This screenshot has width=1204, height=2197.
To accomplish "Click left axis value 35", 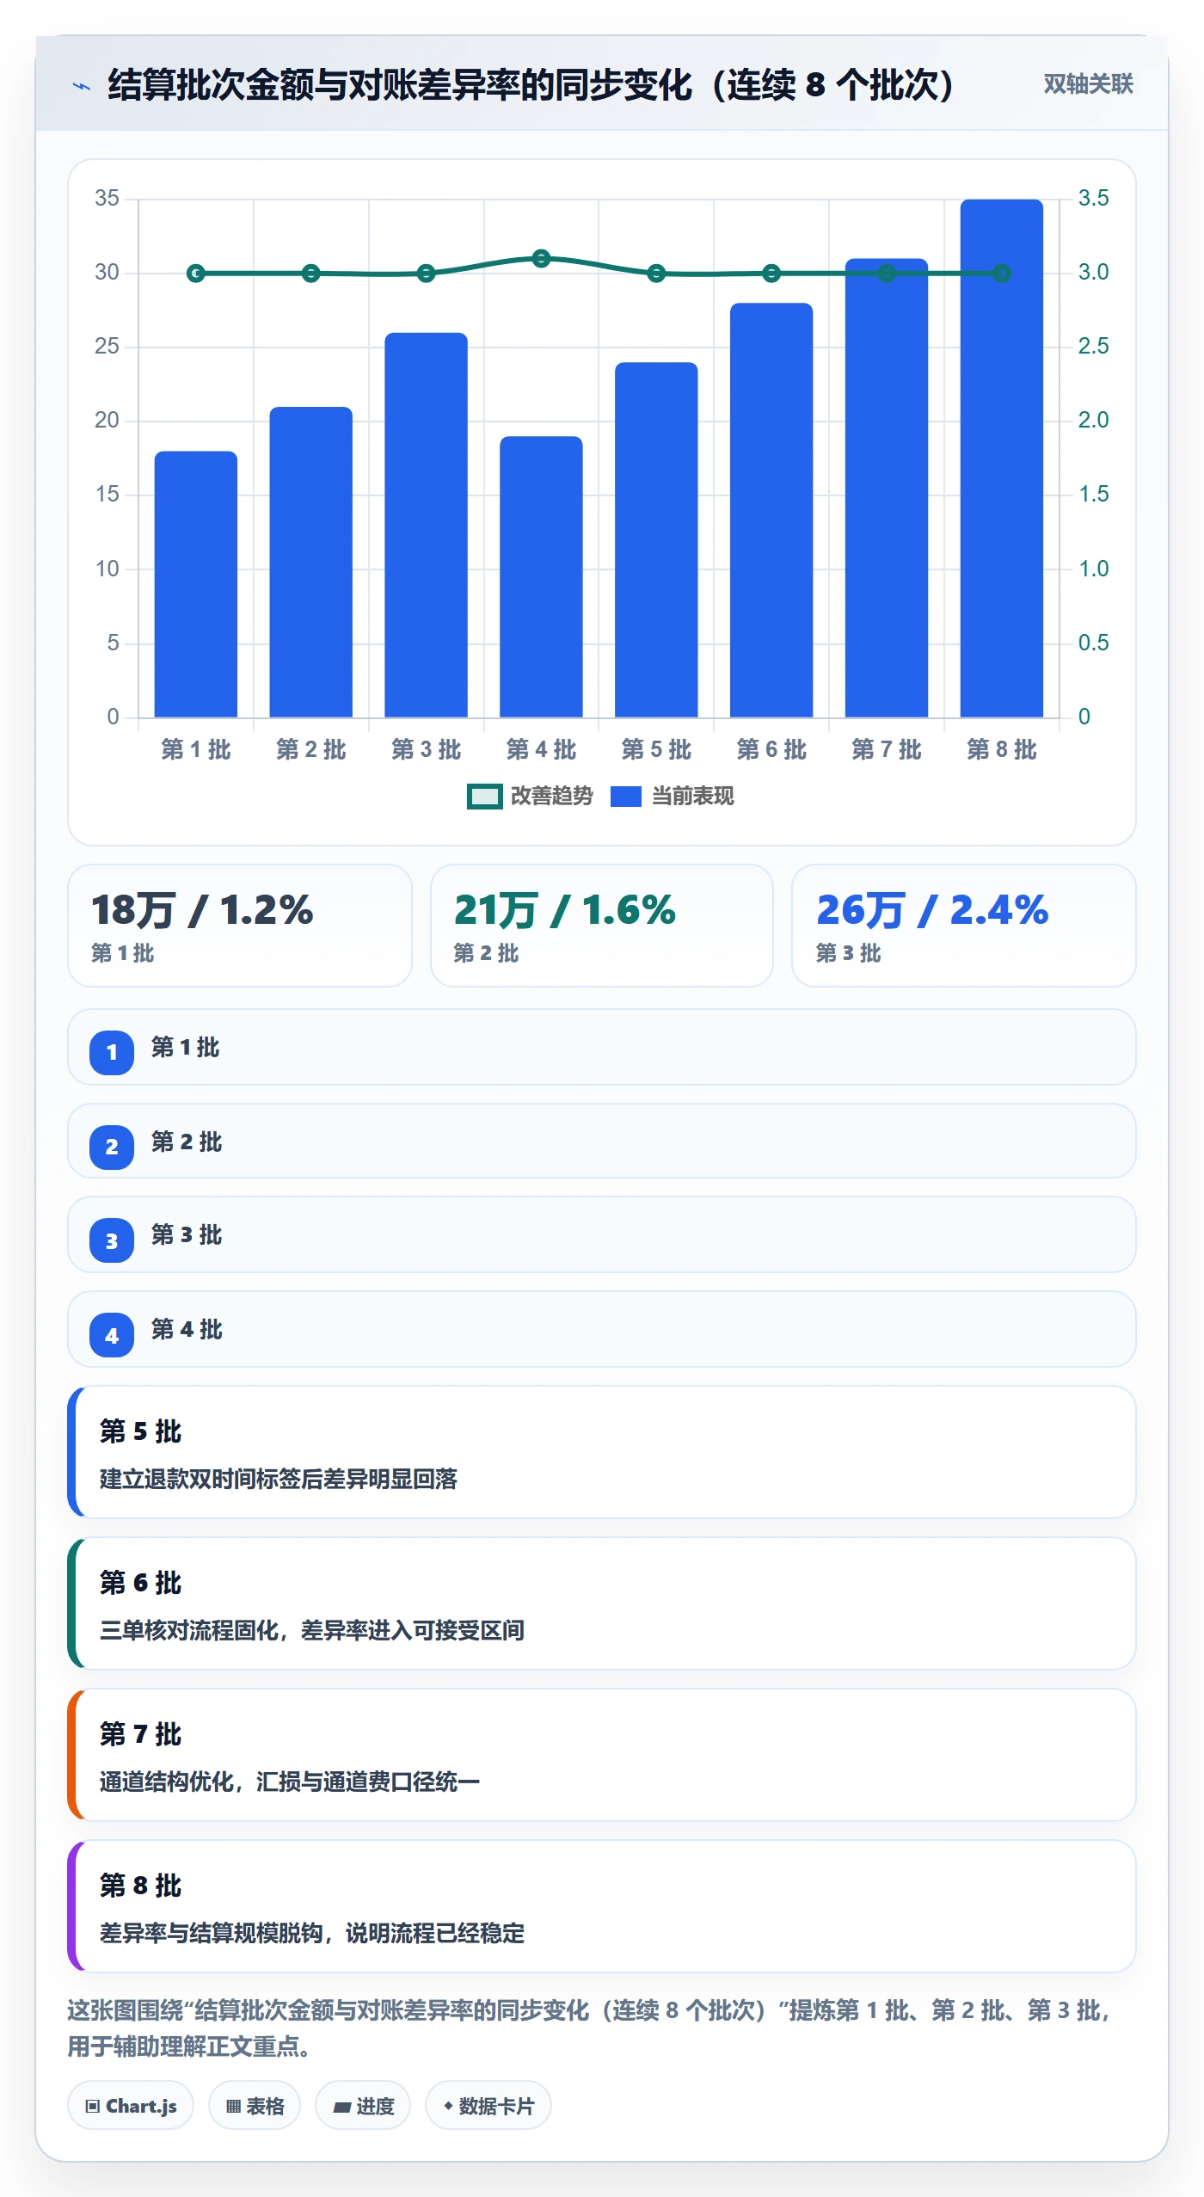I will coord(107,199).
